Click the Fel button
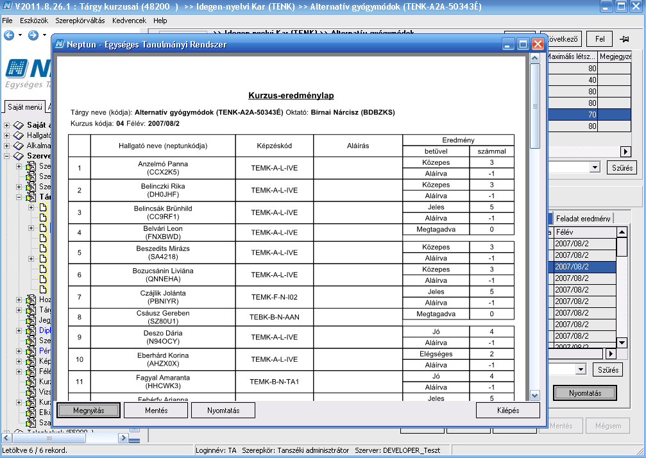This screenshot has height=458, width=646. click(600, 39)
